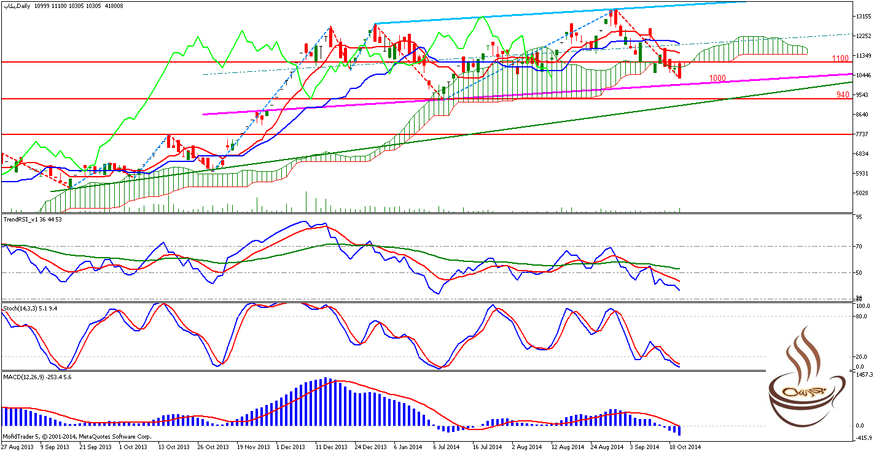Viewport: 882px width, 454px height.
Task: Click the MACD(12,26,9) indicator label
Action: coord(22,377)
